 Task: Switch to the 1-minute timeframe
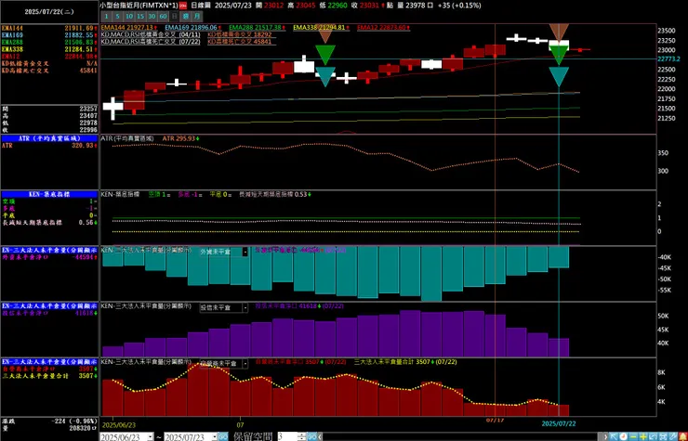click(x=106, y=16)
